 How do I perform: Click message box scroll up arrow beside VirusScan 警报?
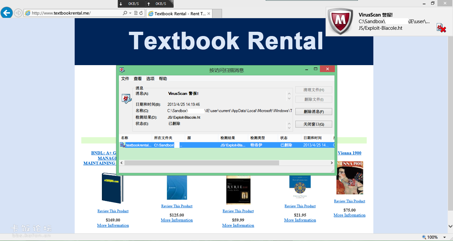point(289,94)
